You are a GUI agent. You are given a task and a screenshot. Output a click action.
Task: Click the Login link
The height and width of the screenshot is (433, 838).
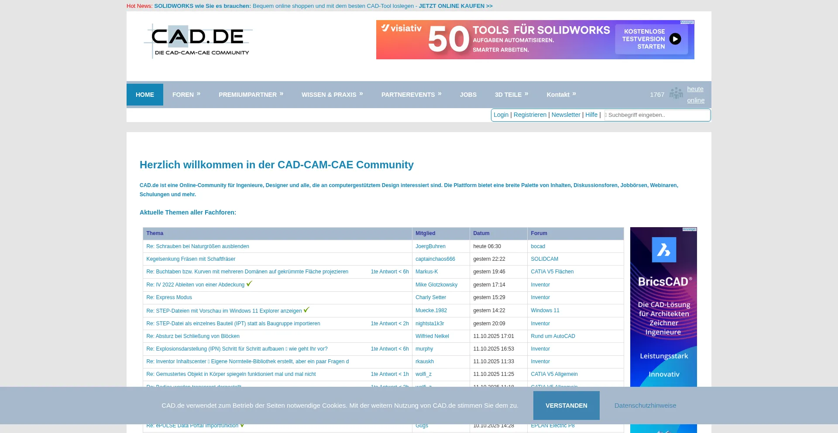point(501,115)
